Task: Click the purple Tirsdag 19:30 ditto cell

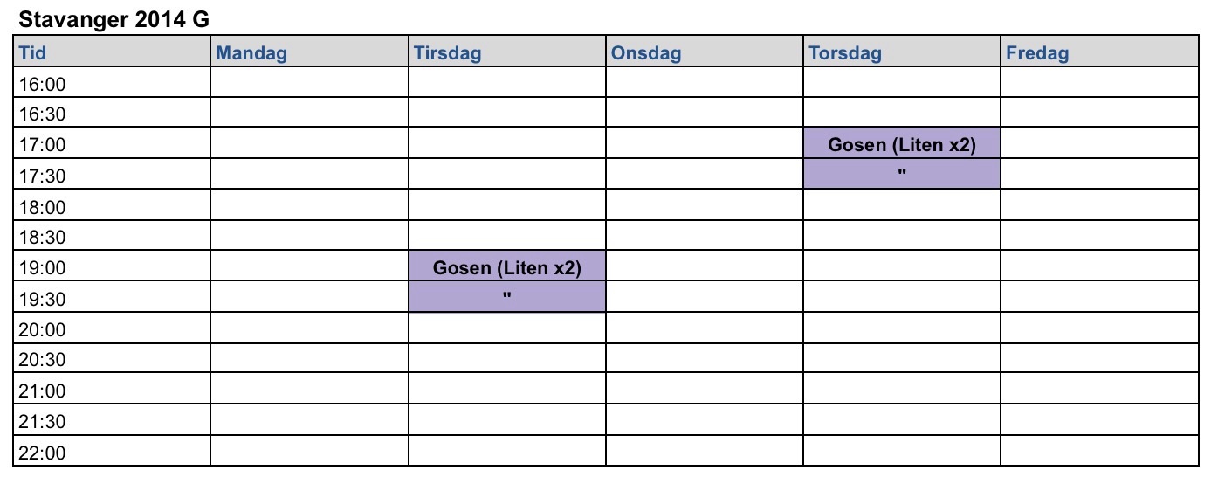Action: [506, 298]
